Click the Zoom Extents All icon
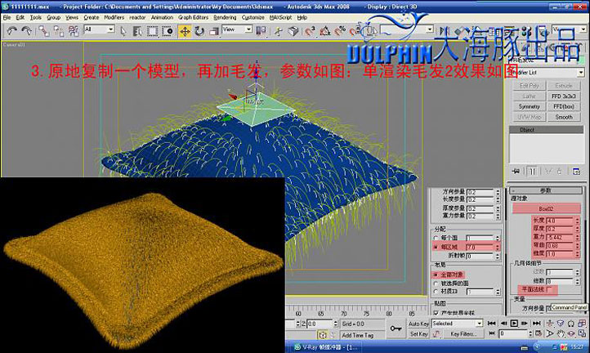590x353 pixels. click(x=582, y=324)
